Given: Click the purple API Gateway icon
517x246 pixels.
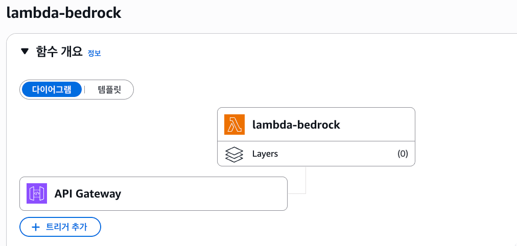Looking at the screenshot, I should pos(37,193).
